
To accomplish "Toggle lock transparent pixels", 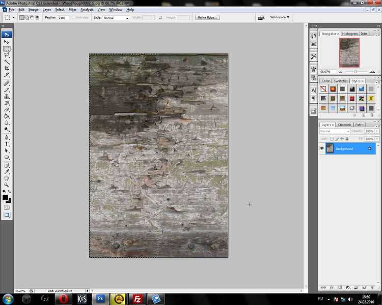I will (x=332, y=139).
